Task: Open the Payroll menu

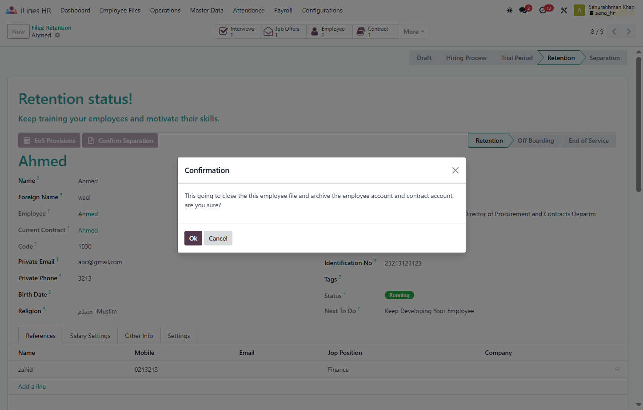Action: [x=283, y=10]
